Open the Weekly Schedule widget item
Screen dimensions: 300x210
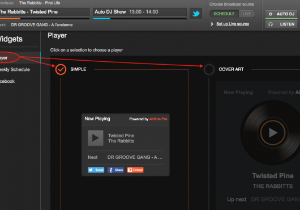click(x=15, y=70)
